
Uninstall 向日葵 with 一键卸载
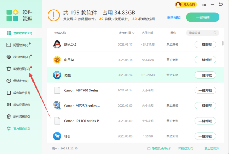click(205, 60)
